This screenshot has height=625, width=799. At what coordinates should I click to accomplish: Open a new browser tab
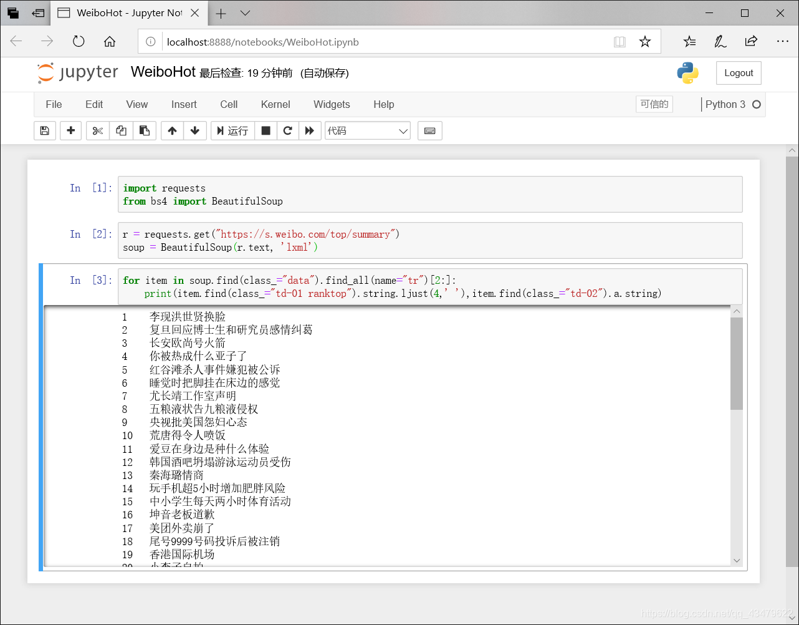tap(221, 13)
